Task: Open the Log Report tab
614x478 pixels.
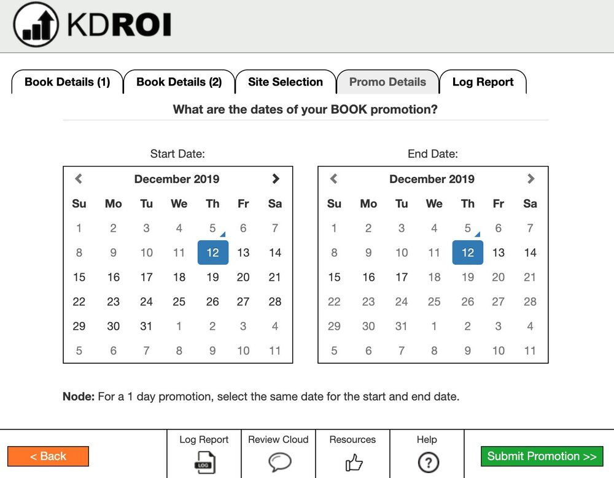Action: 483,82
